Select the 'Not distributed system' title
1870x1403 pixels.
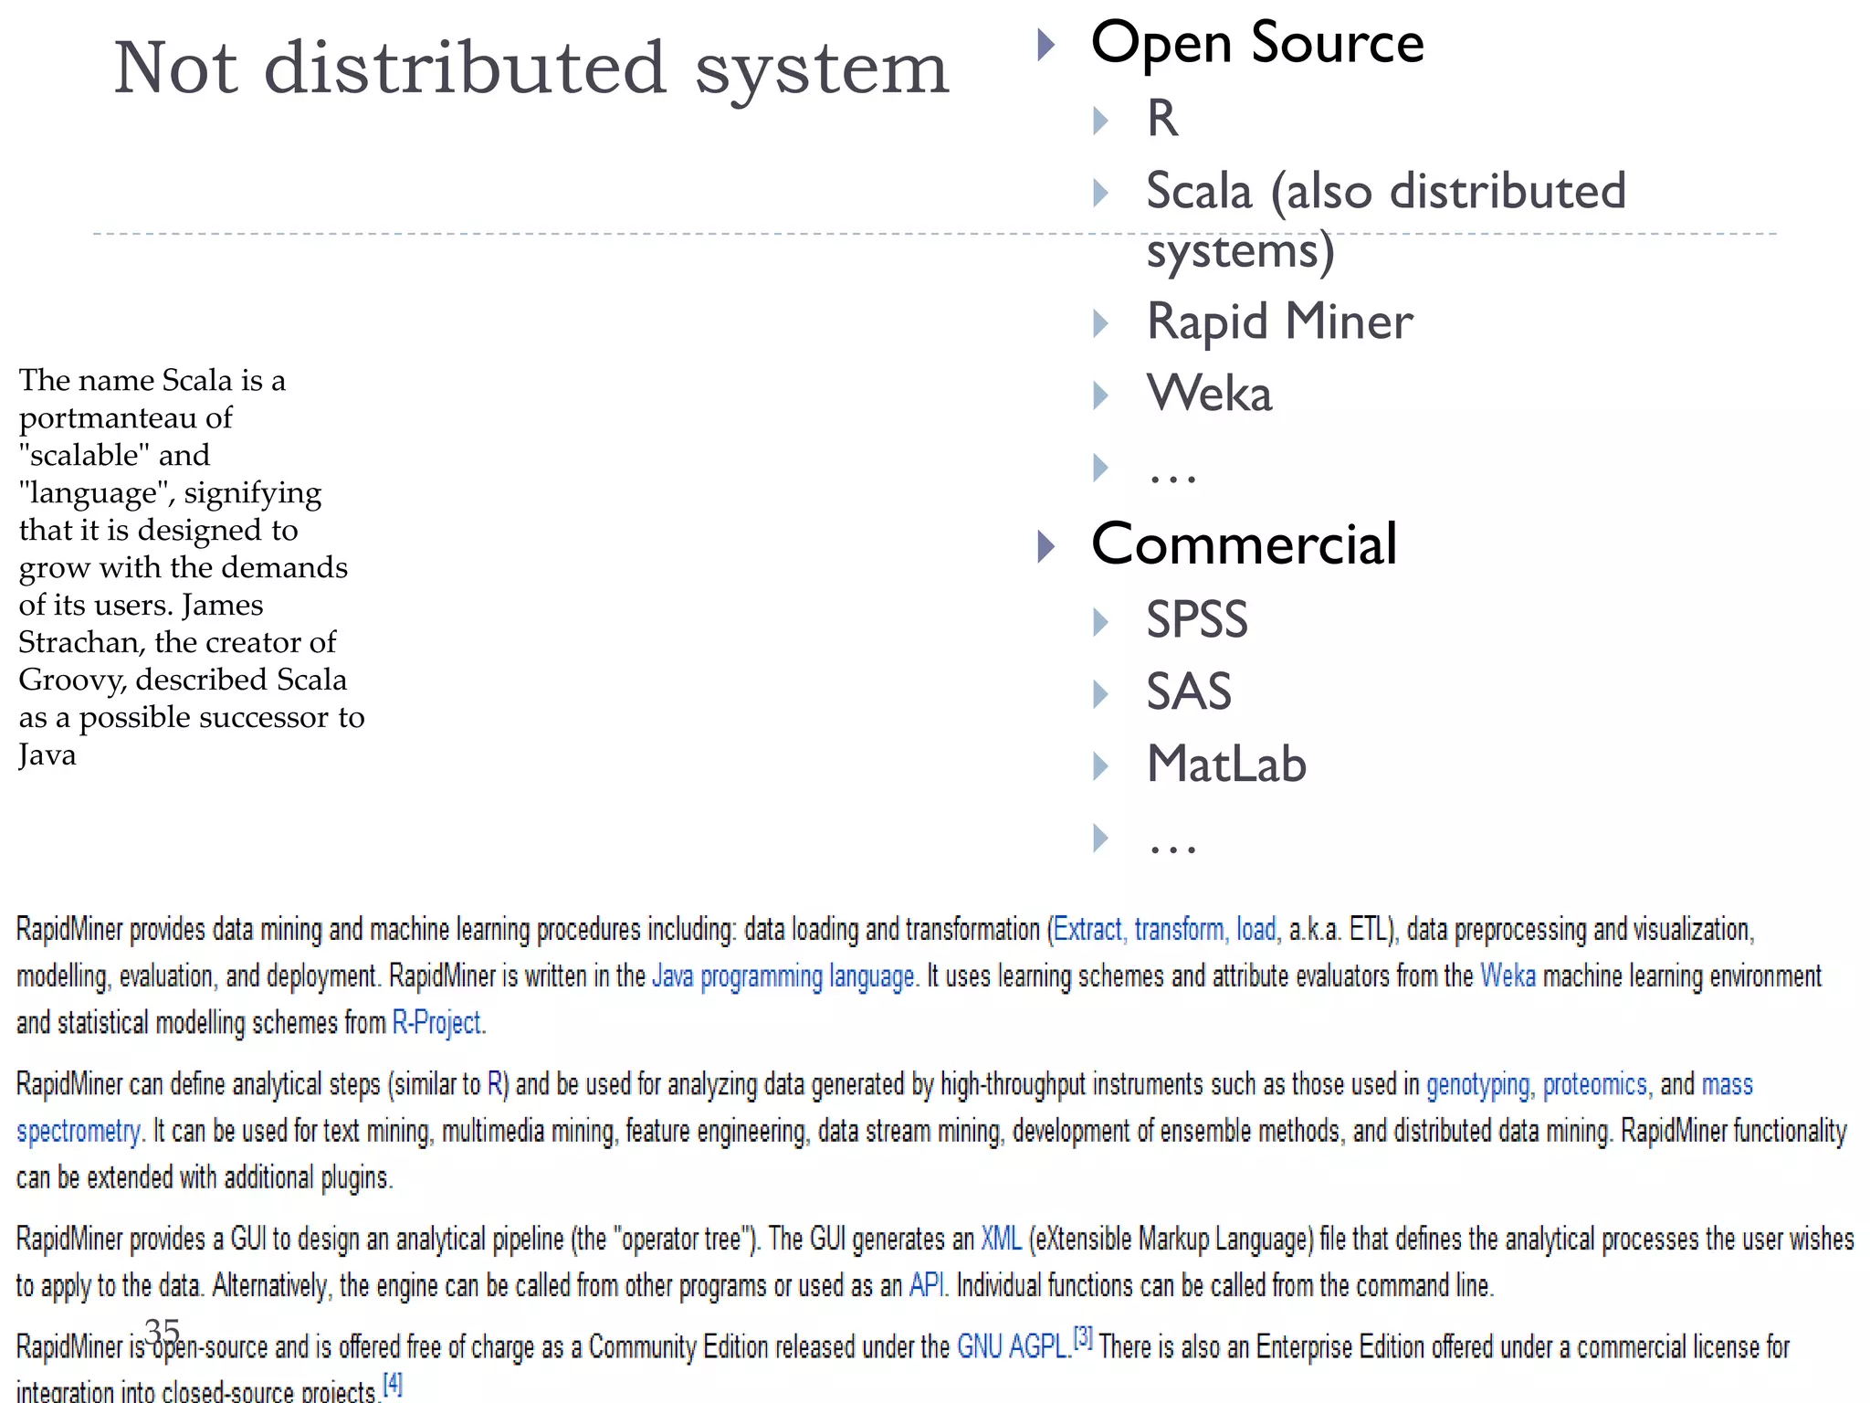pyautogui.click(x=531, y=70)
